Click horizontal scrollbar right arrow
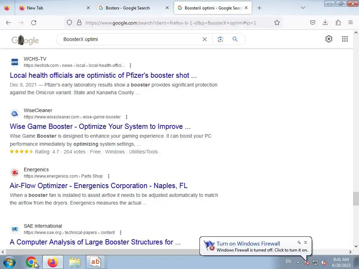Image resolution: width=359 pixels, height=269 pixels. coord(350,252)
